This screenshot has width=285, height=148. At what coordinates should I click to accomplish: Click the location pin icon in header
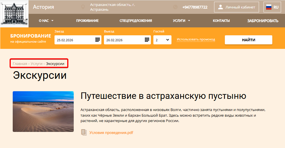pyautogui.click(x=83, y=7)
